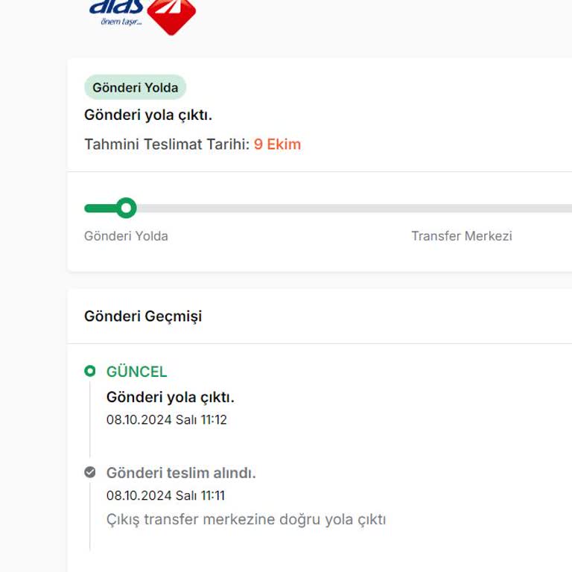Viewport: 572px width, 572px height.
Task: Click the Transfer Merkezi step label
Action: tap(462, 236)
